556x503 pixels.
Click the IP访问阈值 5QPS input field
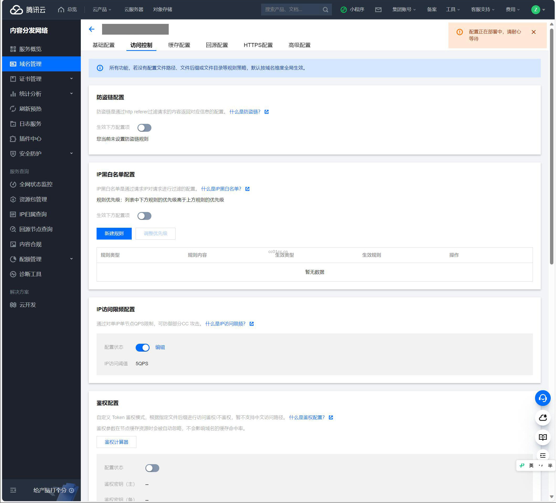point(142,363)
